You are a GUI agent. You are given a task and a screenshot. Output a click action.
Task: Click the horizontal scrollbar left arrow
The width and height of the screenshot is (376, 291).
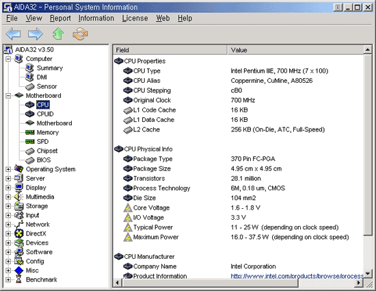click(118, 283)
